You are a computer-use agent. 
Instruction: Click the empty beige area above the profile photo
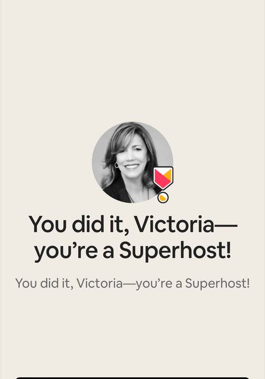click(132, 60)
